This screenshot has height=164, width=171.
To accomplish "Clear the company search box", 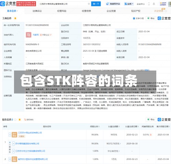I will click(89, 4).
